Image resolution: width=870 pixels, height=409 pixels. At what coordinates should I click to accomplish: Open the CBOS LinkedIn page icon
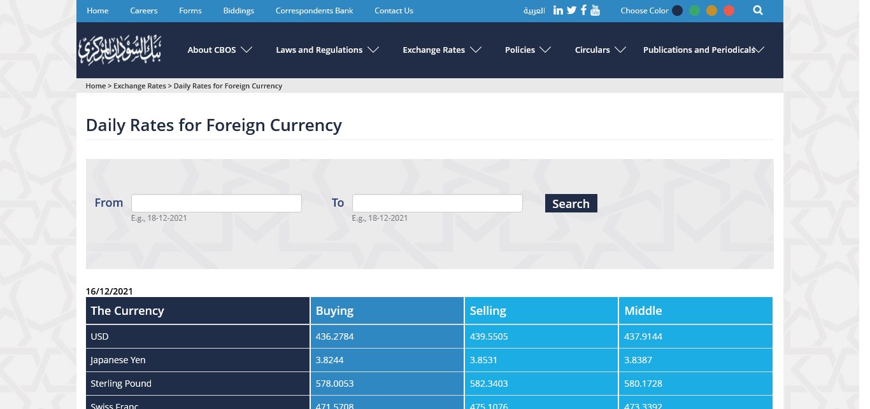[558, 10]
